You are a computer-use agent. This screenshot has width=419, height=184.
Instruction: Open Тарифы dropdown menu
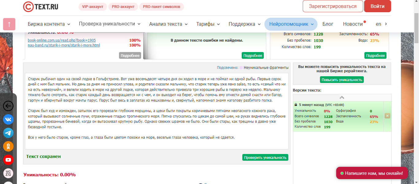[x=208, y=24]
